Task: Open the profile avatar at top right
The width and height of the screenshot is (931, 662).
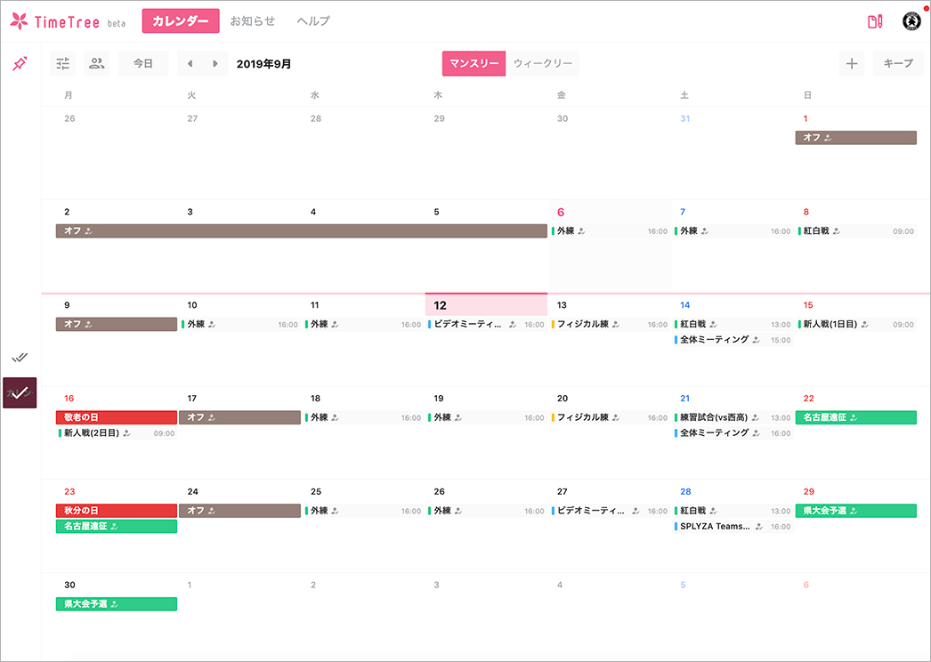Action: tap(911, 21)
